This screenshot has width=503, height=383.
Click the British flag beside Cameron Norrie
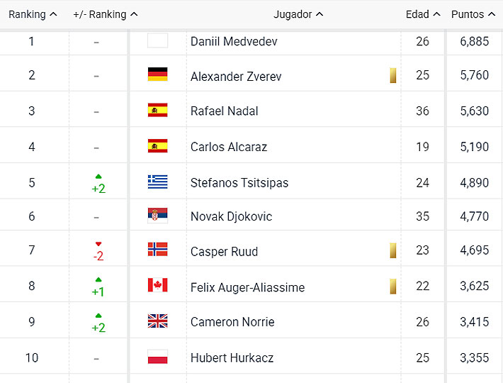[157, 321]
